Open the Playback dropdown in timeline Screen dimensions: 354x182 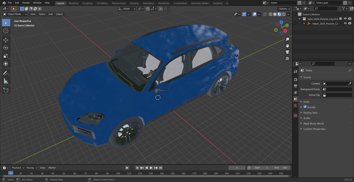[18, 168]
